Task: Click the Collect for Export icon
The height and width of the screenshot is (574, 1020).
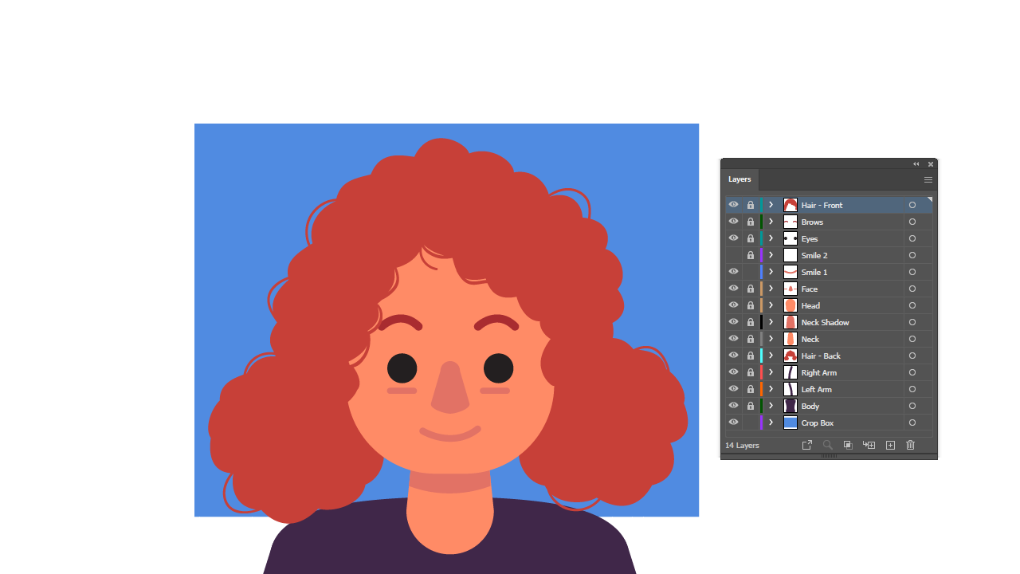Action: point(806,445)
